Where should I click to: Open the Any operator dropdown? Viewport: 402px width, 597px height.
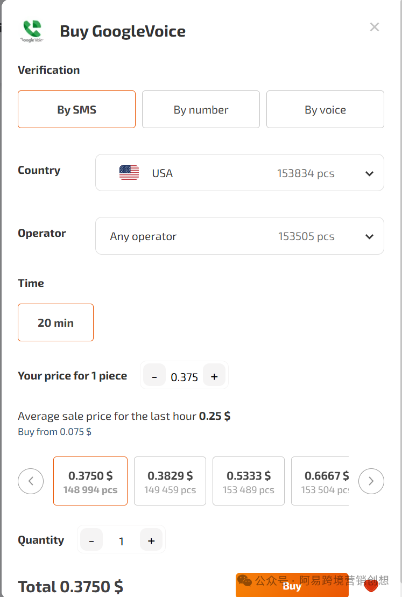[239, 236]
